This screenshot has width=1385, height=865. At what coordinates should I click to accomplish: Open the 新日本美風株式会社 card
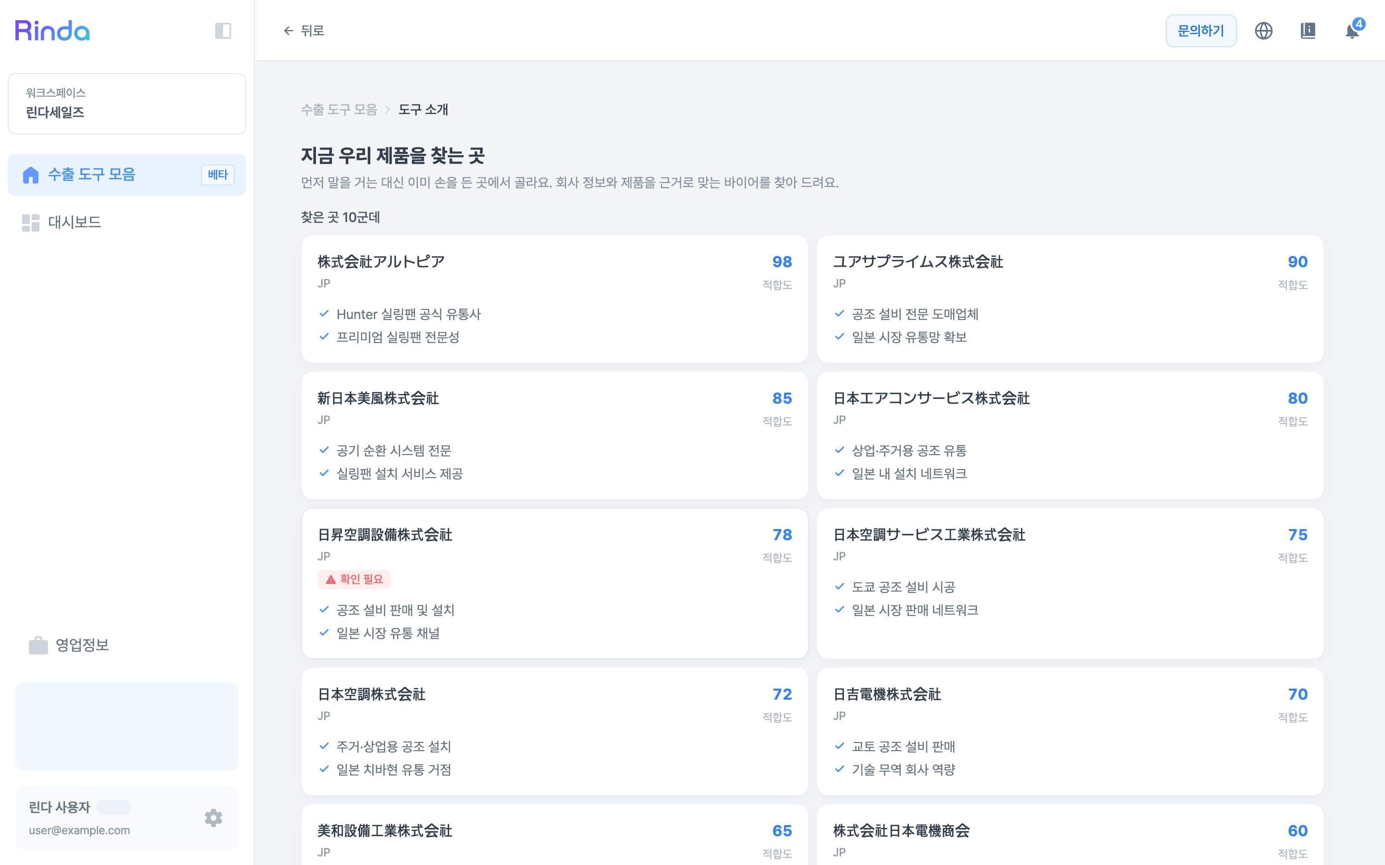point(554,435)
